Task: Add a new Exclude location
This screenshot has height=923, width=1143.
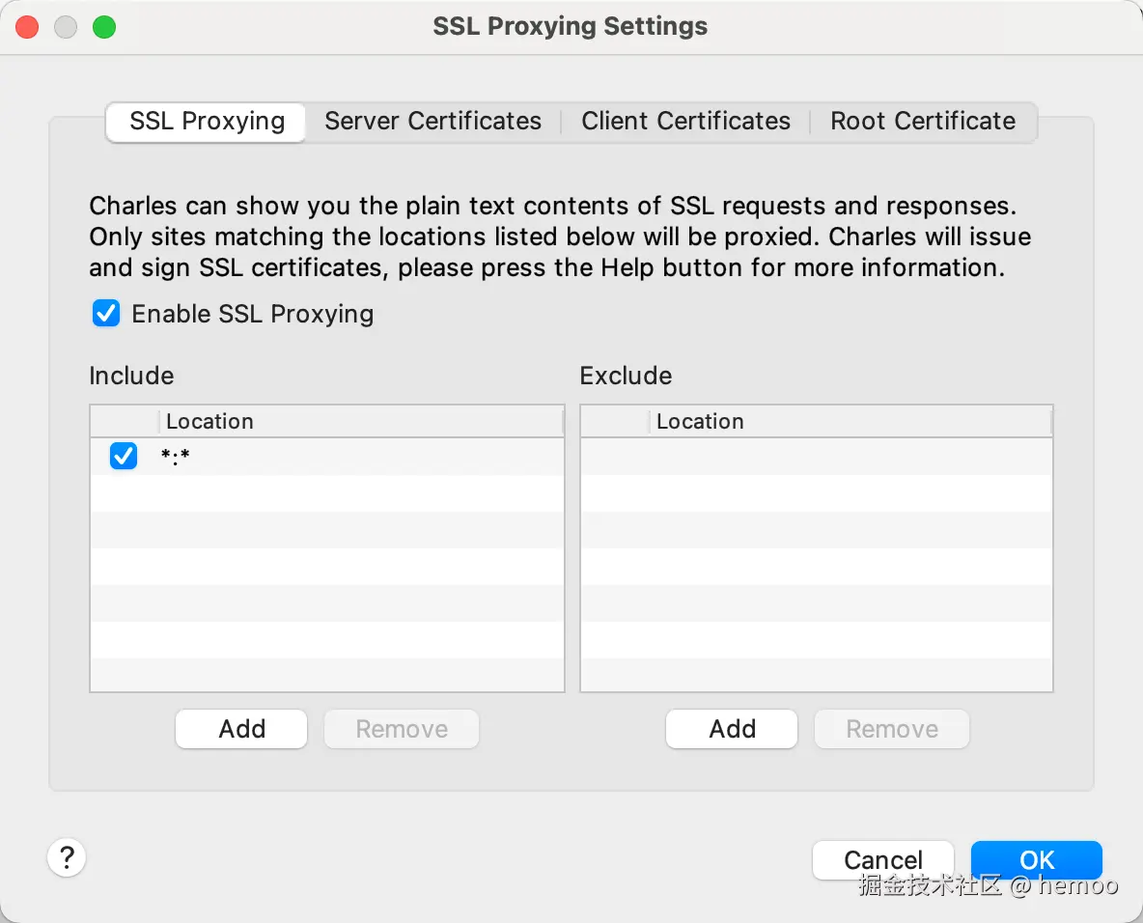Action: (732, 729)
